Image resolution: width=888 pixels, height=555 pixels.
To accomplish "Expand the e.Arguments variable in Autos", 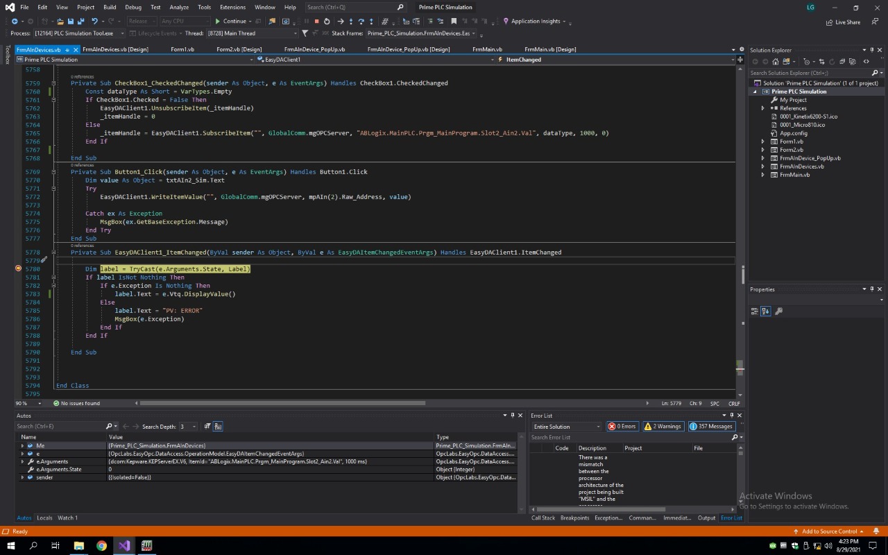I will [x=23, y=461].
